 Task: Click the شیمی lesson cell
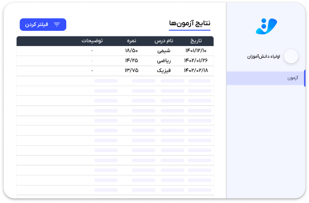click(163, 50)
